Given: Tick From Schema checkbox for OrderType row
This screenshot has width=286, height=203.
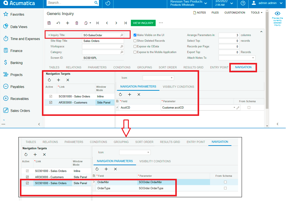Looking at the screenshot, I should coord(225,188).
